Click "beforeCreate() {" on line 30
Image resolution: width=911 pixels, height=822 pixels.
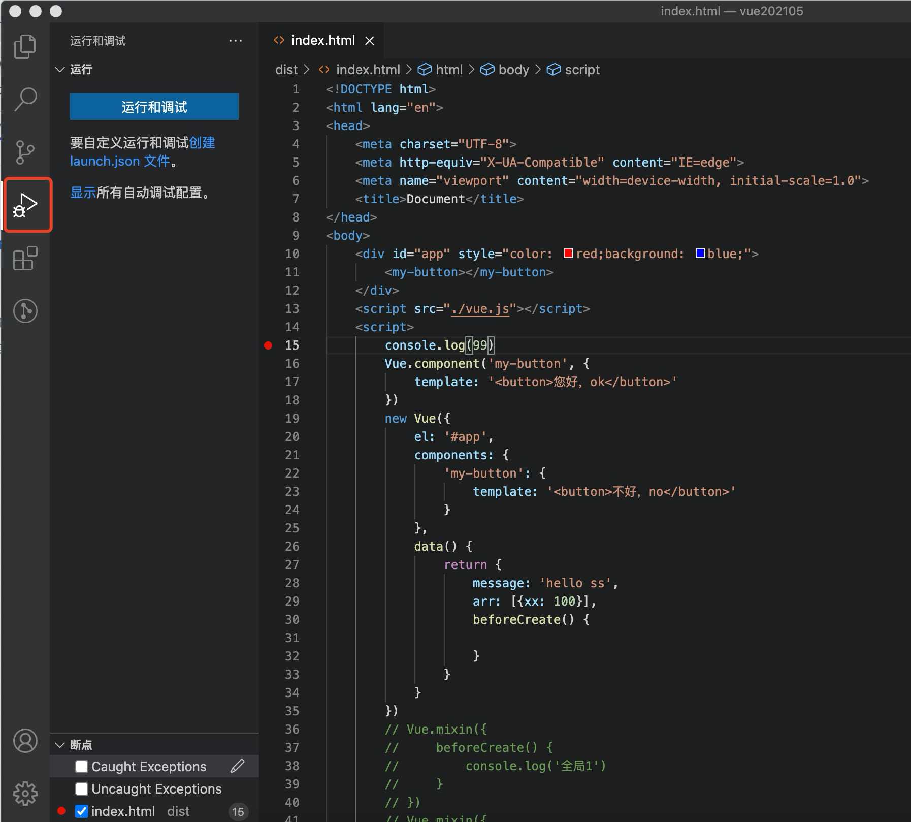531,620
